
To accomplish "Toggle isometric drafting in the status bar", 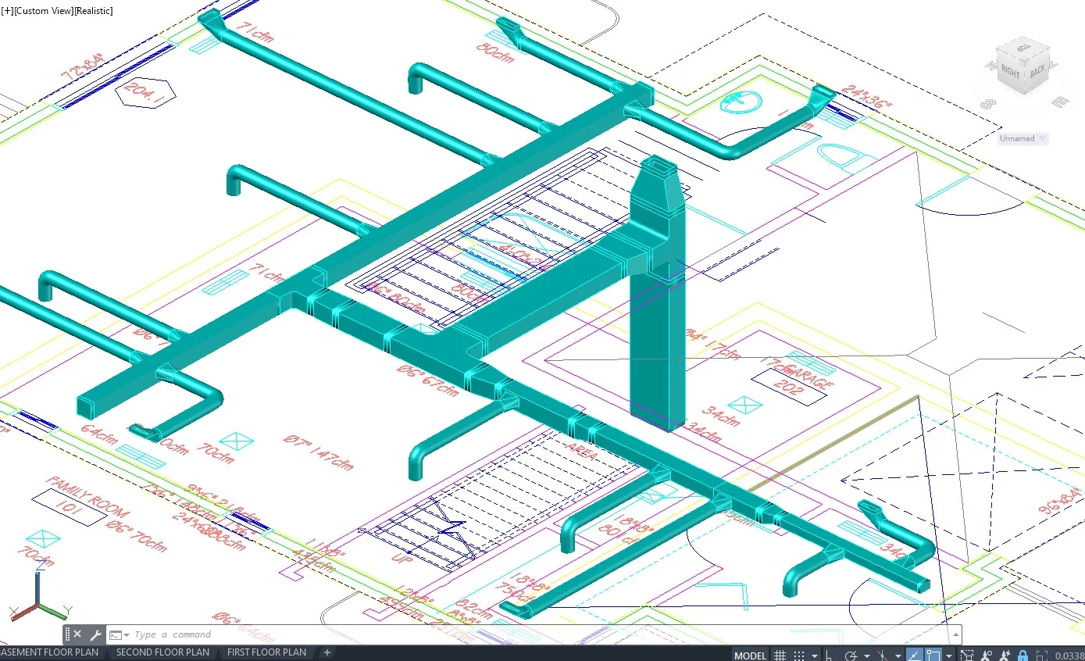I will coord(883,655).
